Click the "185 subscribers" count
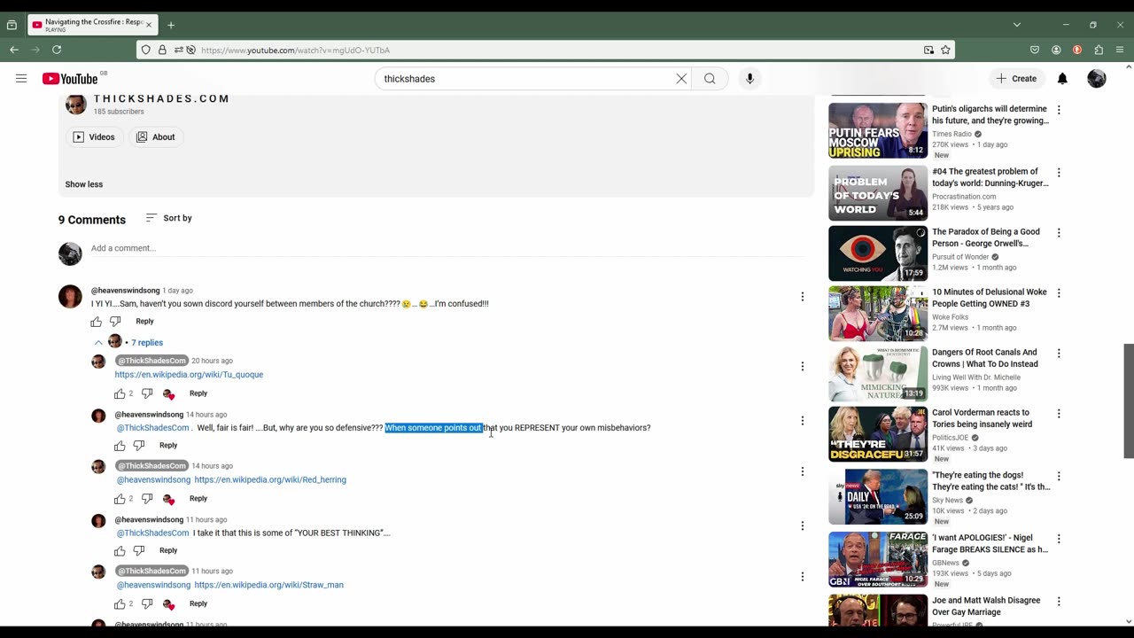 coord(119,112)
